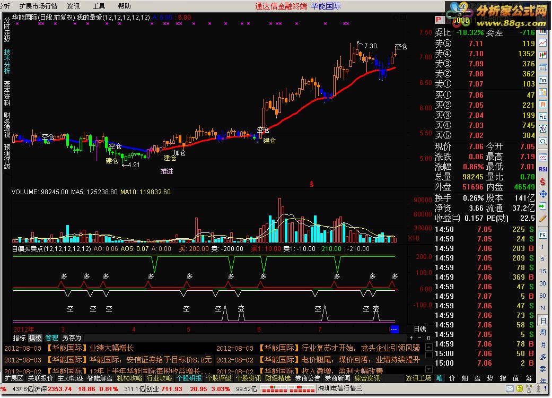The image size is (552, 398).
Task: Click the red S marker below price chart
Action: tap(311, 184)
